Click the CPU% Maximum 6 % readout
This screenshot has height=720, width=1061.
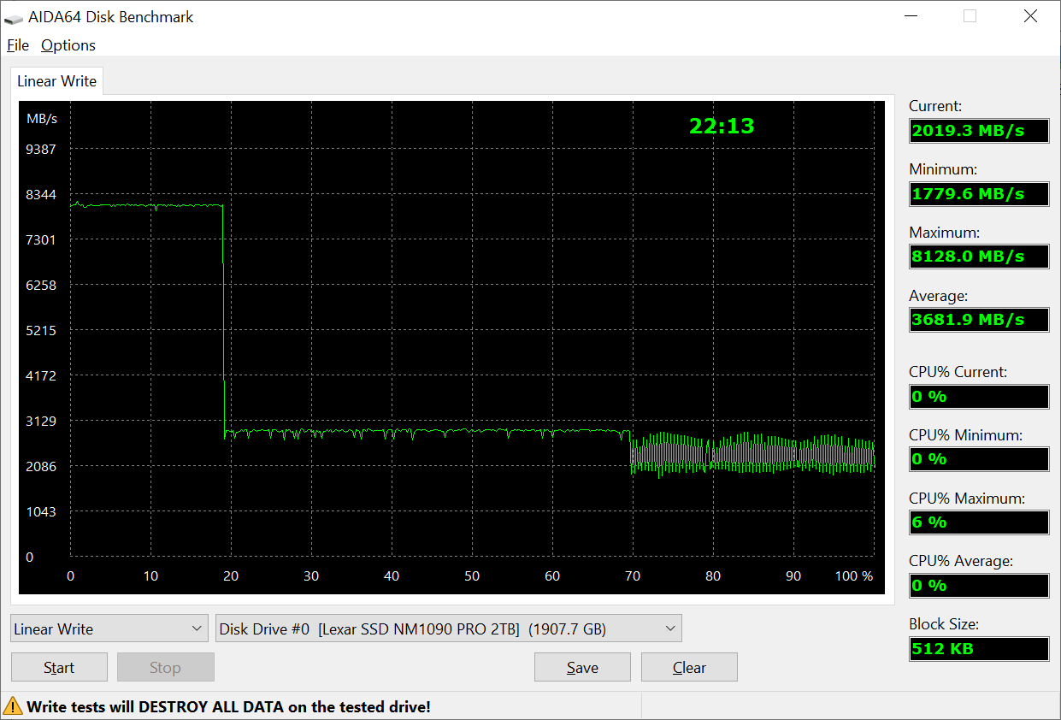[x=979, y=522]
